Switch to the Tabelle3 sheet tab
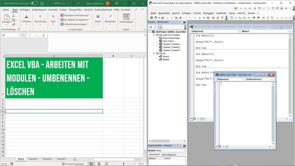The image size is (295, 166). coord(61,159)
